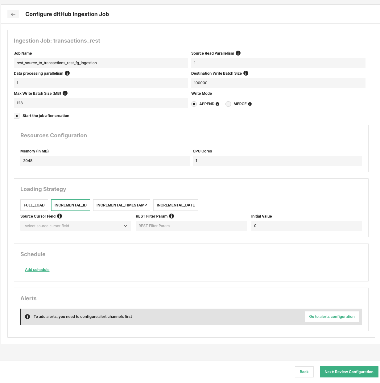Click the Destination Write Batch Size info icon
This screenshot has height=383, width=380.
click(x=246, y=73)
